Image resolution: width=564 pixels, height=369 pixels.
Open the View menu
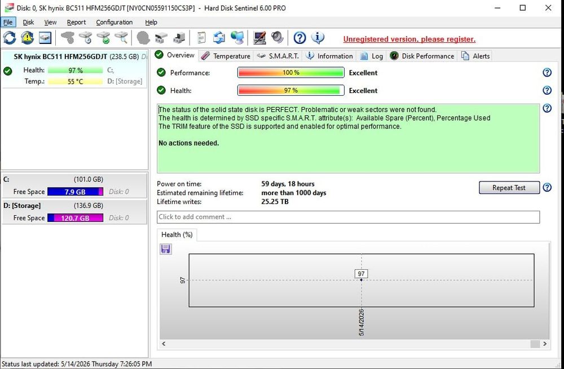point(50,23)
